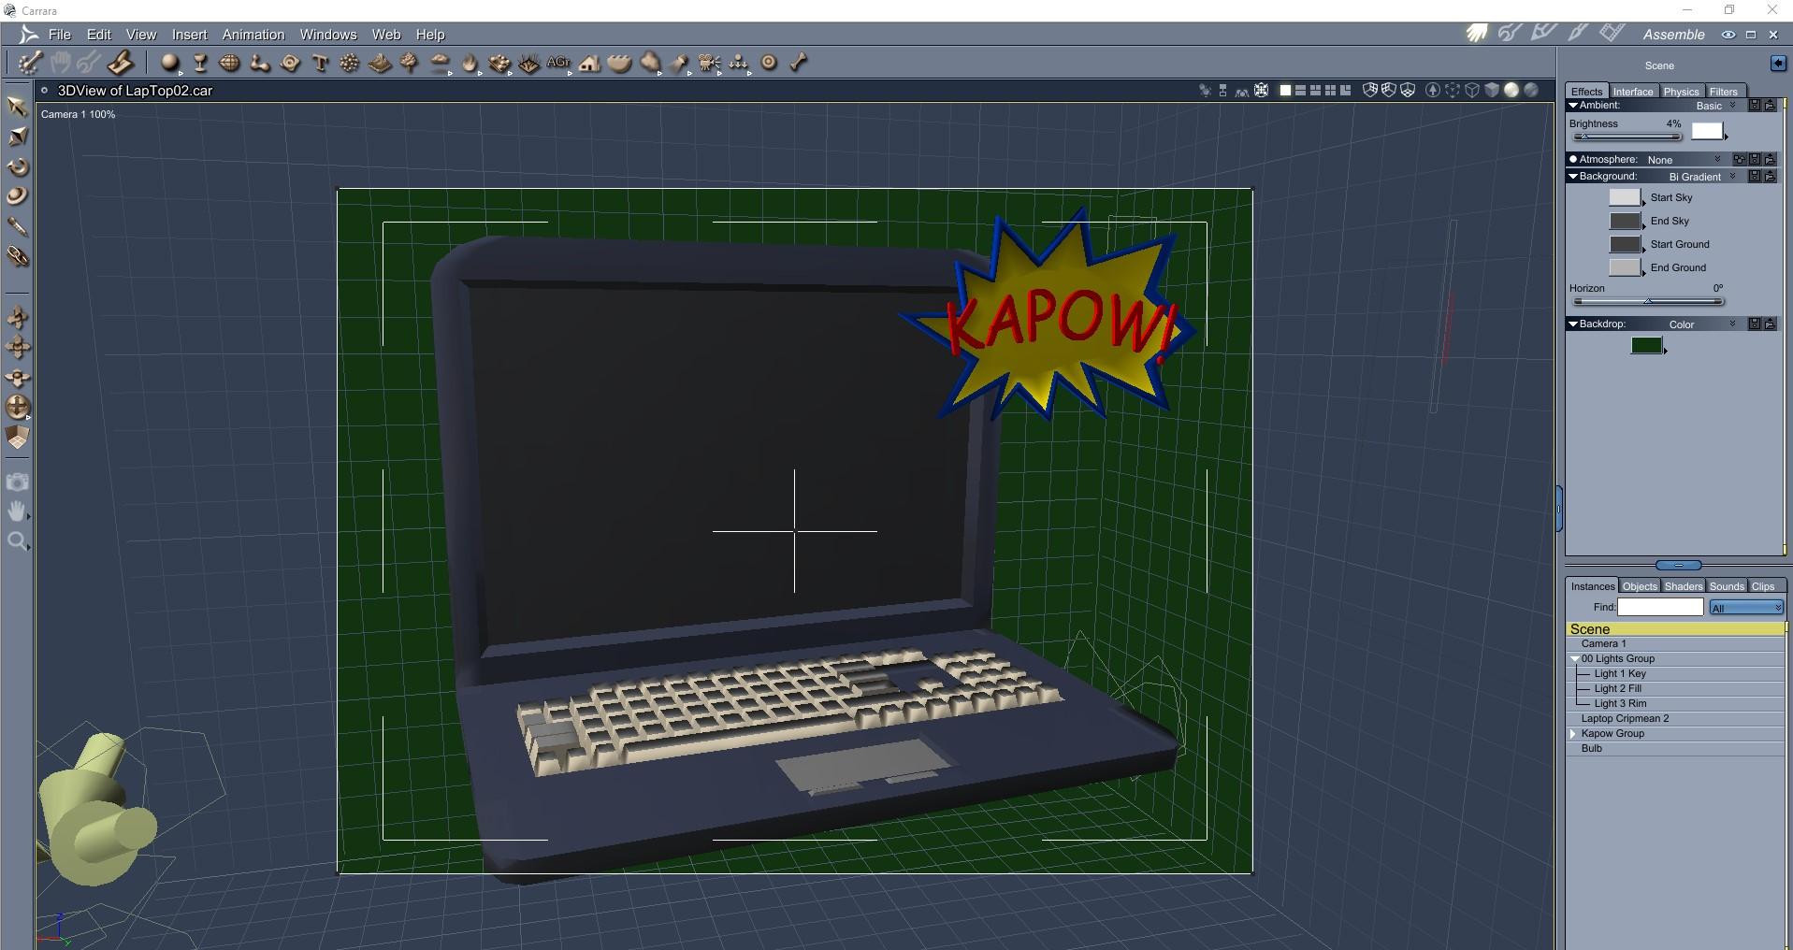
Task: Collapse the 00 Lights Group tree node
Action: click(1575, 659)
